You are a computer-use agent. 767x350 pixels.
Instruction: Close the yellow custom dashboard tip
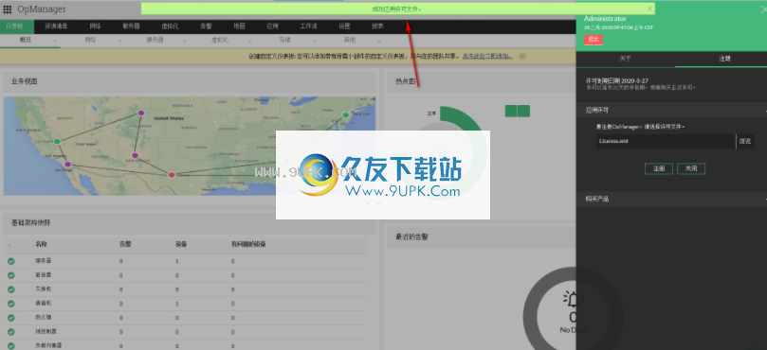[522, 56]
